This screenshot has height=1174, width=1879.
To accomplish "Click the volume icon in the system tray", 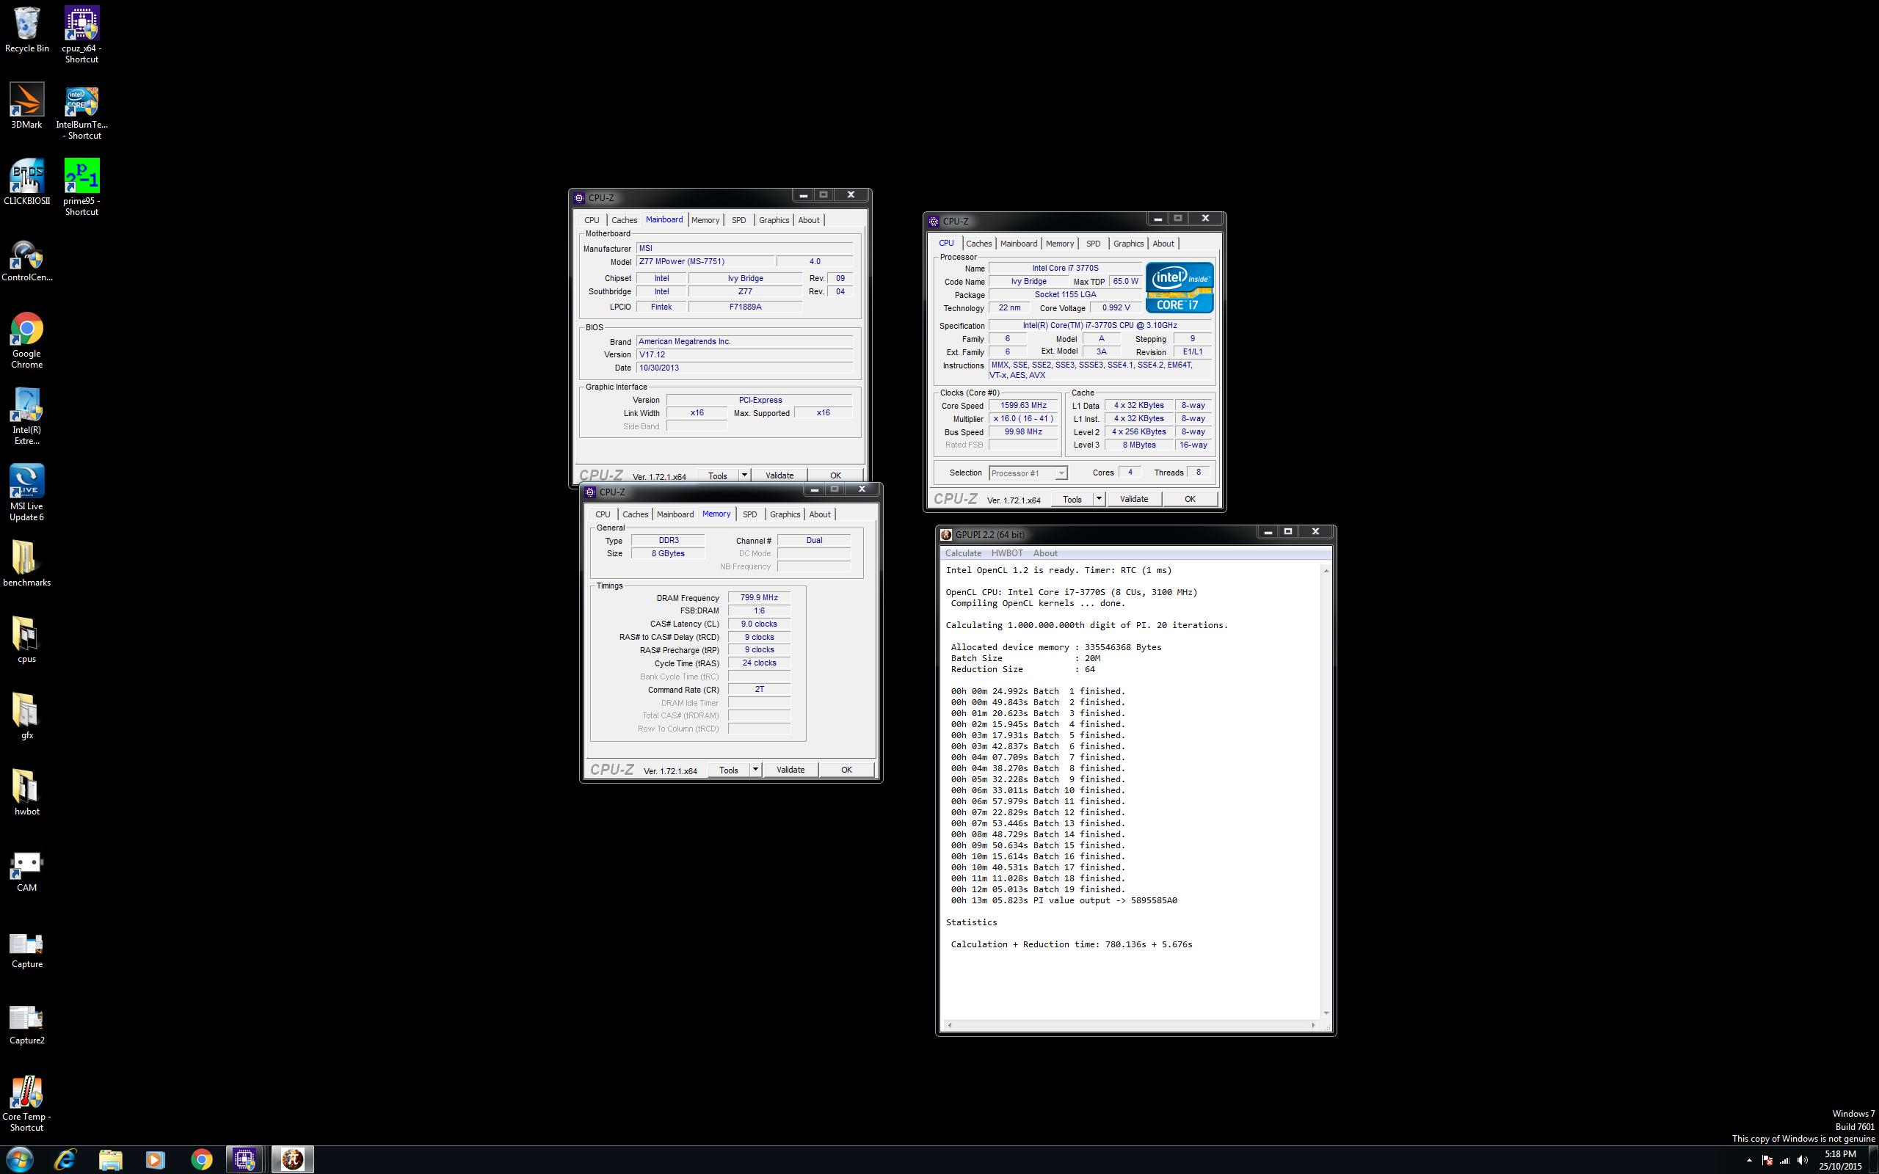I will [x=1801, y=1161].
